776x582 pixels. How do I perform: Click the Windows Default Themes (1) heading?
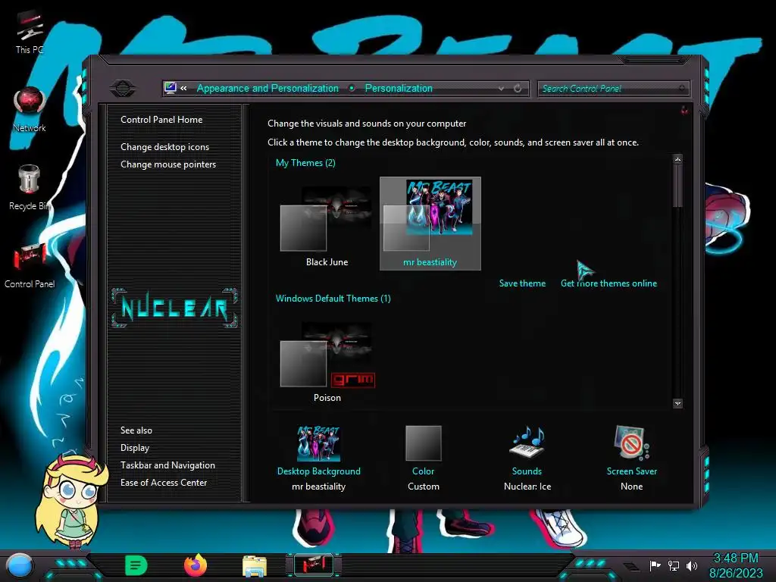(x=333, y=299)
